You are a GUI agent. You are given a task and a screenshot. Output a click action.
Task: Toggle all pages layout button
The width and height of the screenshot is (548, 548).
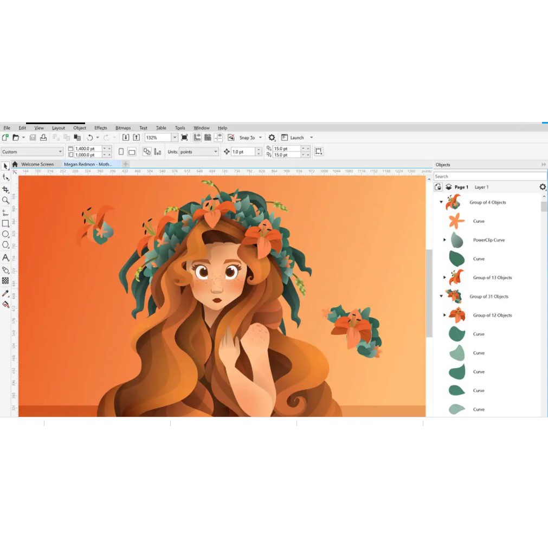tap(147, 152)
